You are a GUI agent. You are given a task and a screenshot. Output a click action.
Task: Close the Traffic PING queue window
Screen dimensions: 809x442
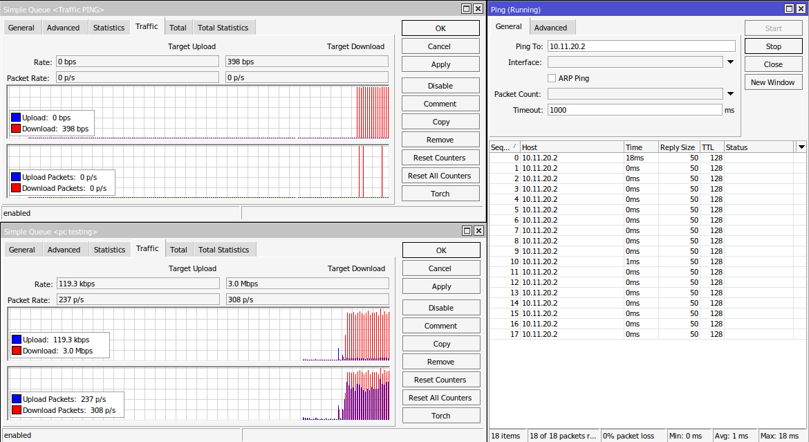pos(478,9)
